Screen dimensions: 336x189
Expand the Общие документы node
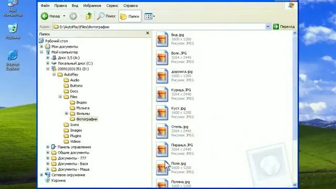click(x=48, y=153)
